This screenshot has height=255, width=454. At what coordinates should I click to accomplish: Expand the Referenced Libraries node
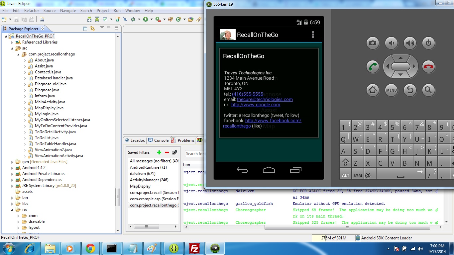[x=12, y=42]
